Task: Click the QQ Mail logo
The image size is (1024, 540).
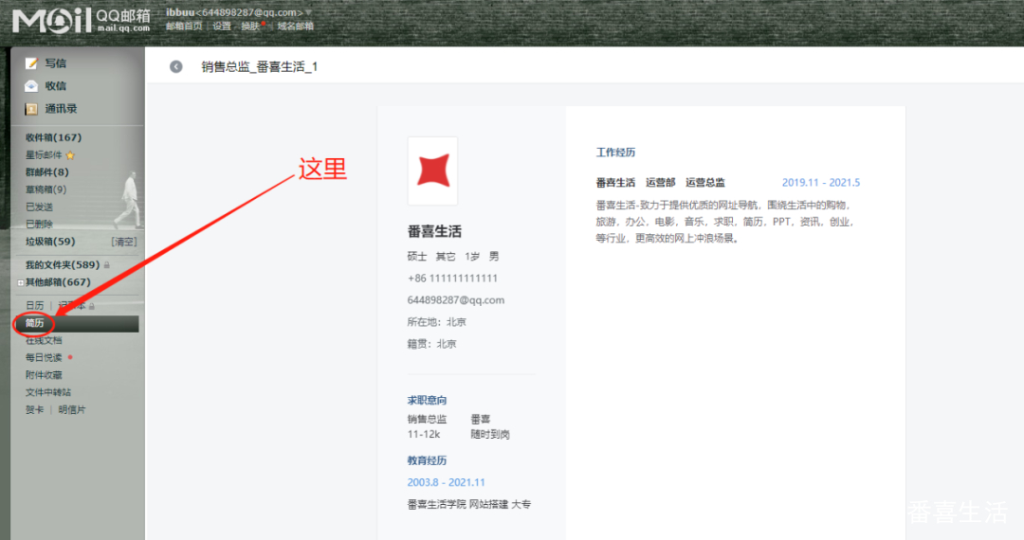Action: point(82,21)
